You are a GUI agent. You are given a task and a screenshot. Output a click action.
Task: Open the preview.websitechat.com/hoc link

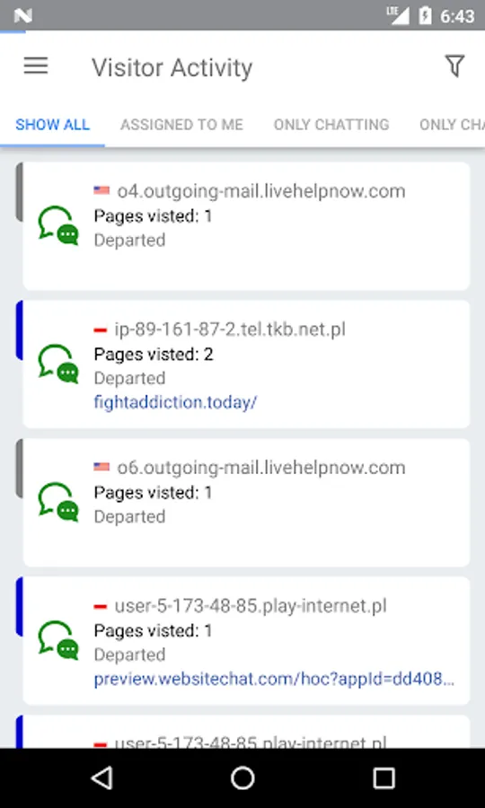[x=274, y=680]
